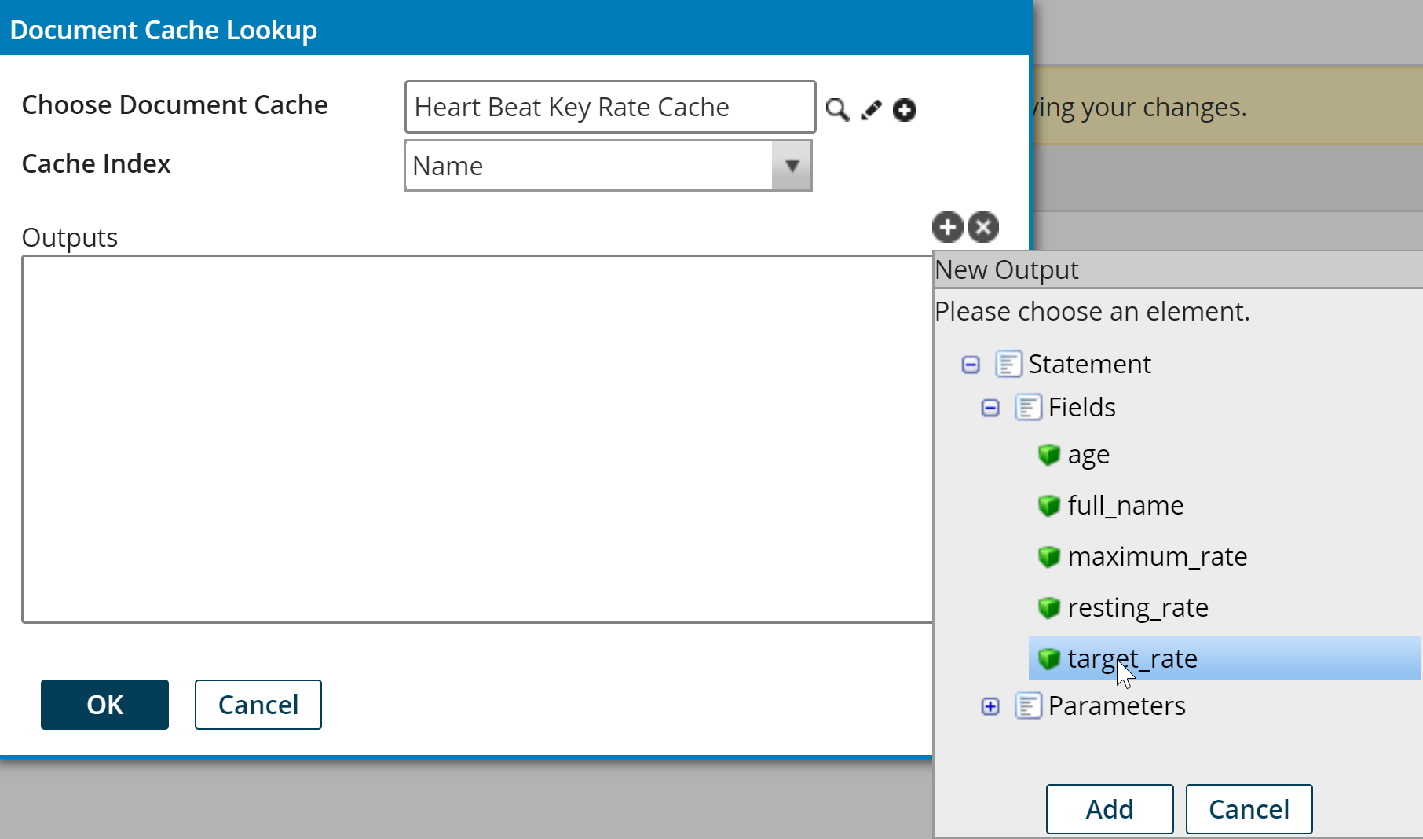Expand the Parameters tree node

coord(990,706)
